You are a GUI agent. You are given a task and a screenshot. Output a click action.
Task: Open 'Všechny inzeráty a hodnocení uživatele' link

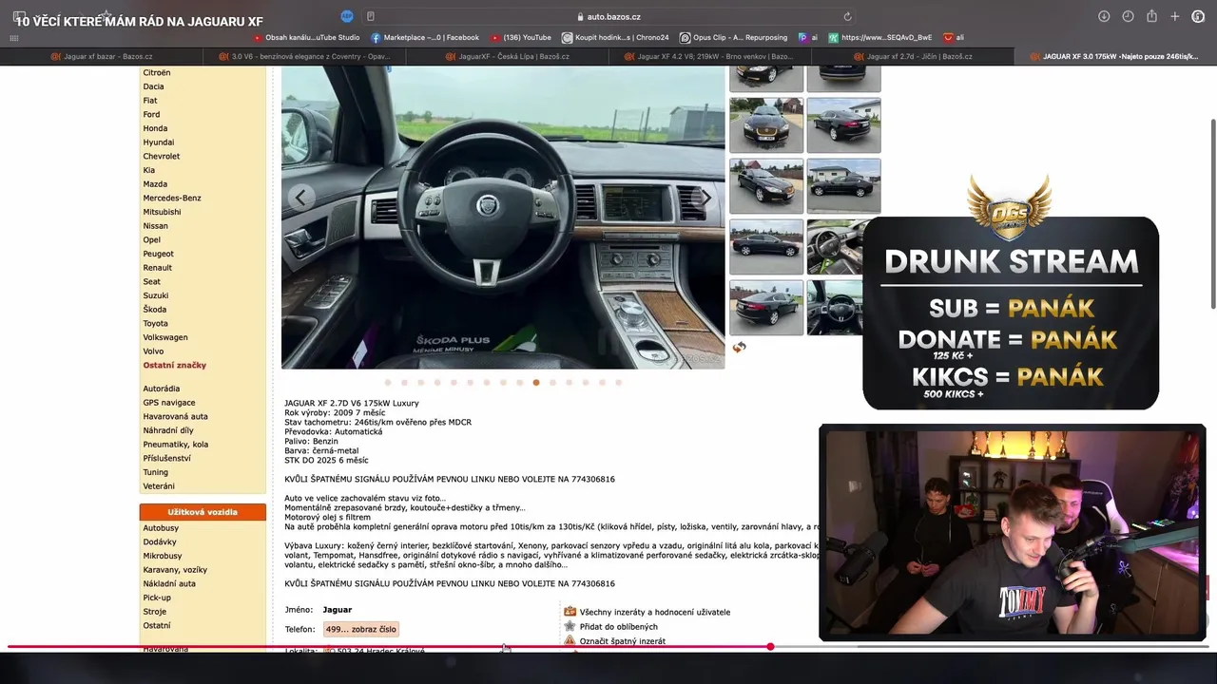tap(655, 613)
